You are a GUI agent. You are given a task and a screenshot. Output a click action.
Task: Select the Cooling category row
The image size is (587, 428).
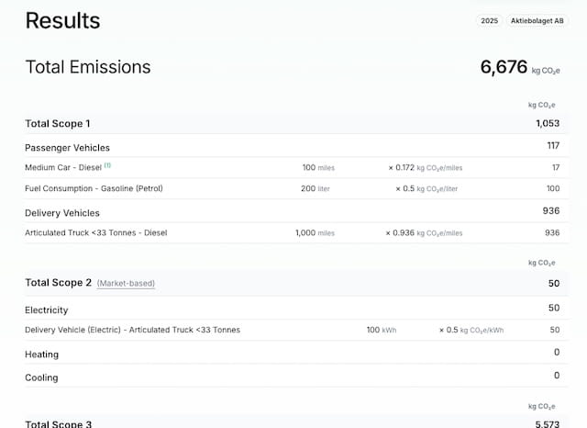[x=296, y=377]
